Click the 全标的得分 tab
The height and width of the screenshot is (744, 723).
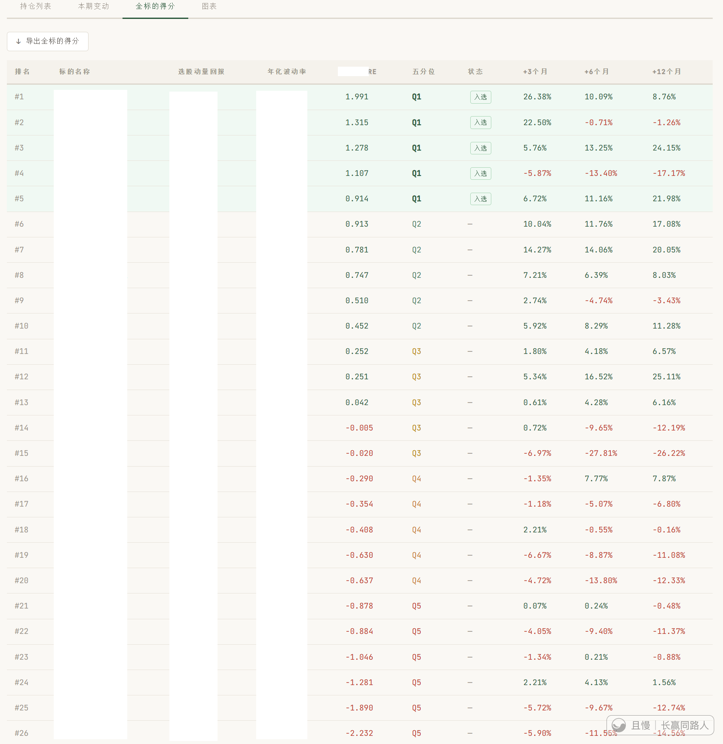point(155,6)
